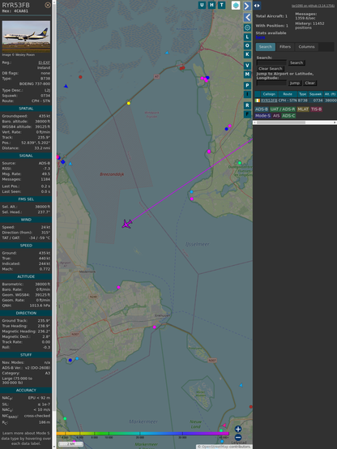This screenshot has width=337, height=449.
Task: Close the RYR53FB aircraft info panel
Action: tap(48, 5)
